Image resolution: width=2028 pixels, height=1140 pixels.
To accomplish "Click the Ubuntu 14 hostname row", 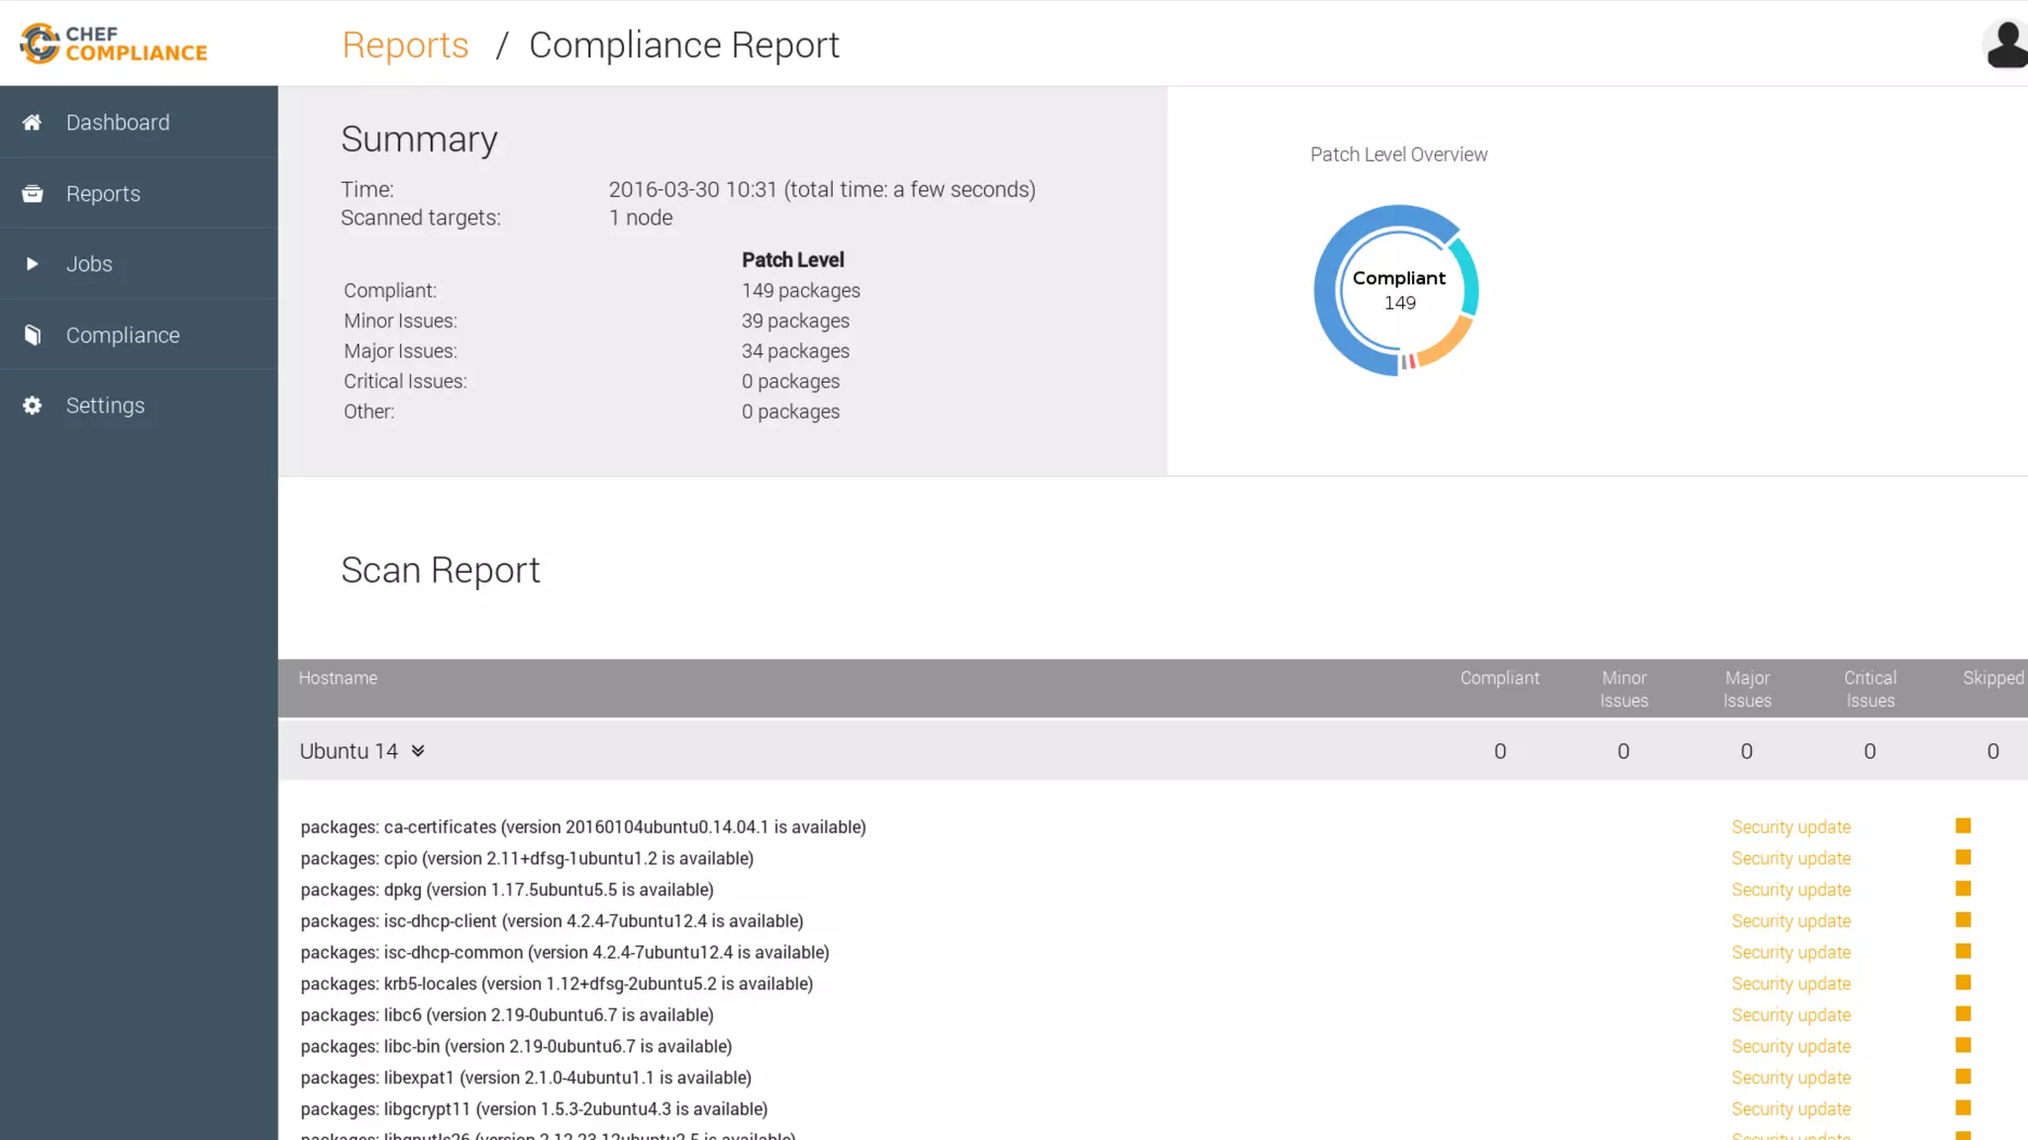I will click(x=349, y=751).
